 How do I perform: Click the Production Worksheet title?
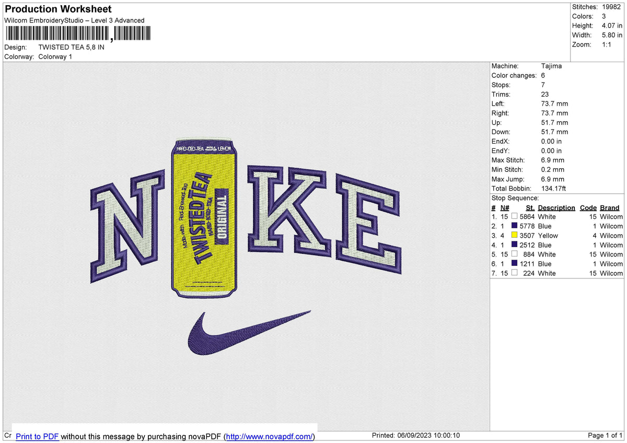tap(58, 9)
